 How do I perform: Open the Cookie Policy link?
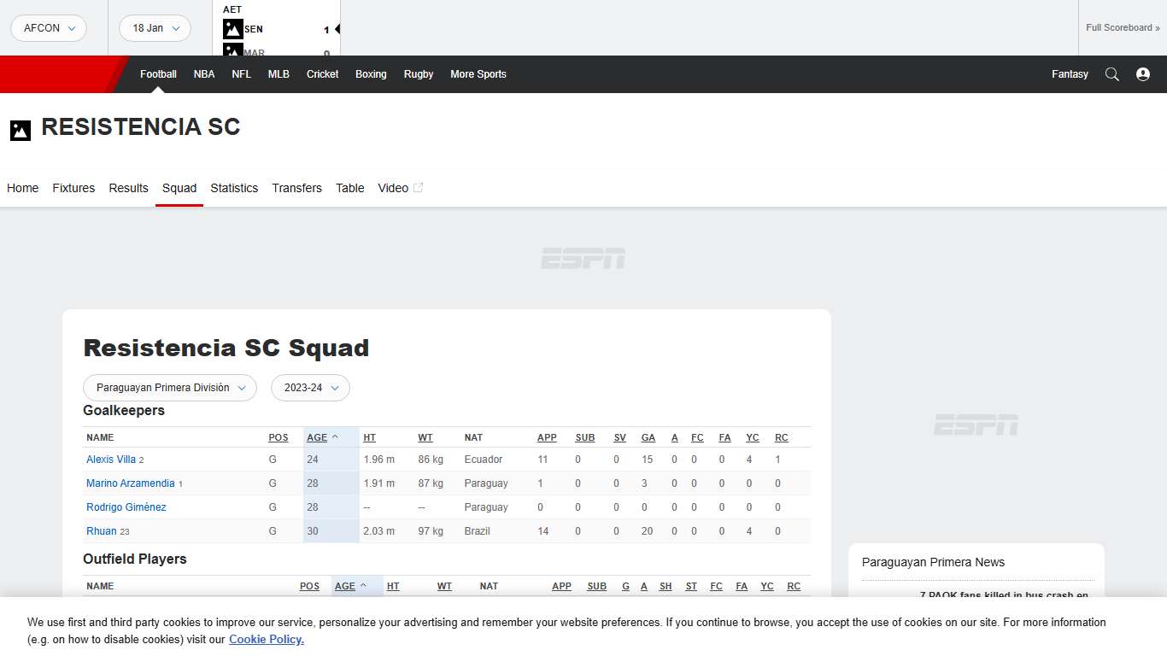(266, 639)
